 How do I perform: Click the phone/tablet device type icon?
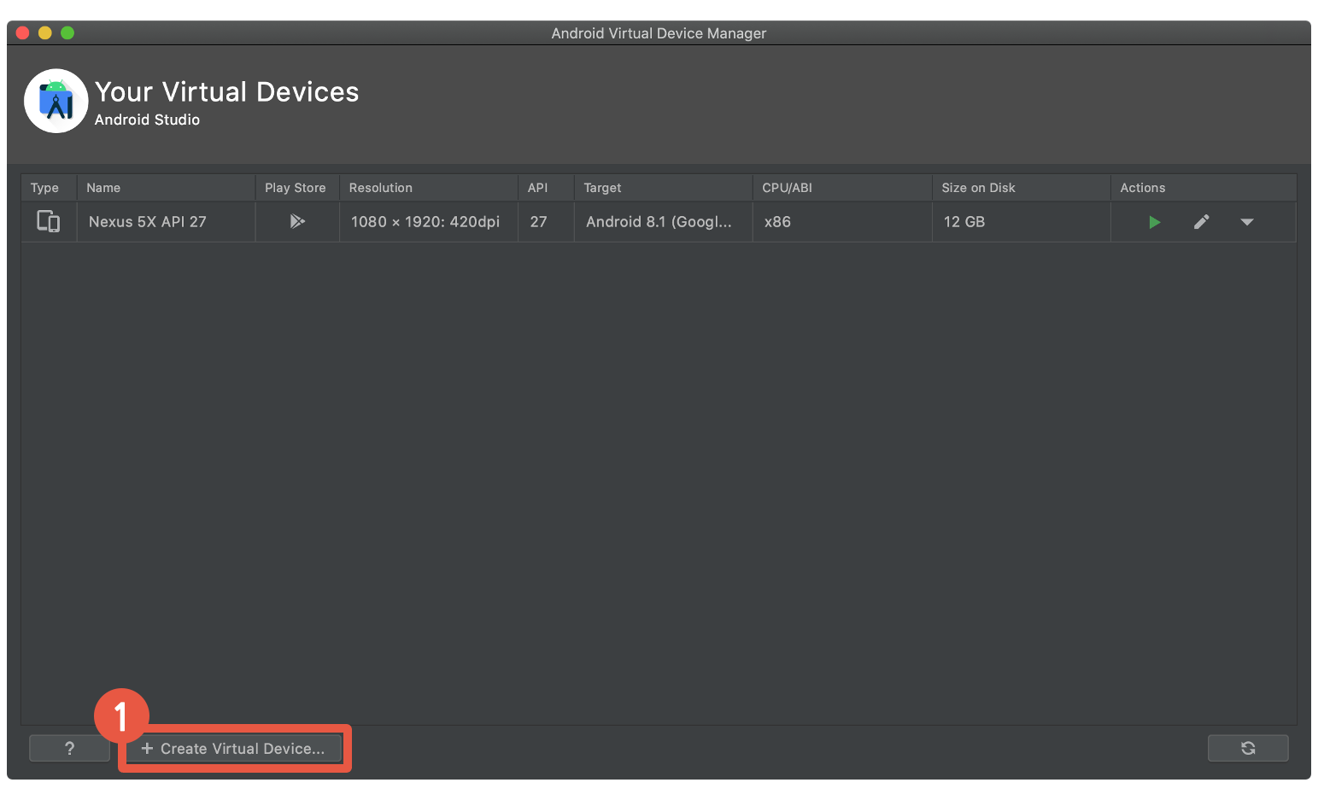(48, 221)
